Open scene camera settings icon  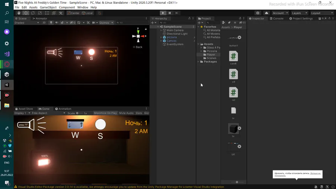click(x=94, y=23)
